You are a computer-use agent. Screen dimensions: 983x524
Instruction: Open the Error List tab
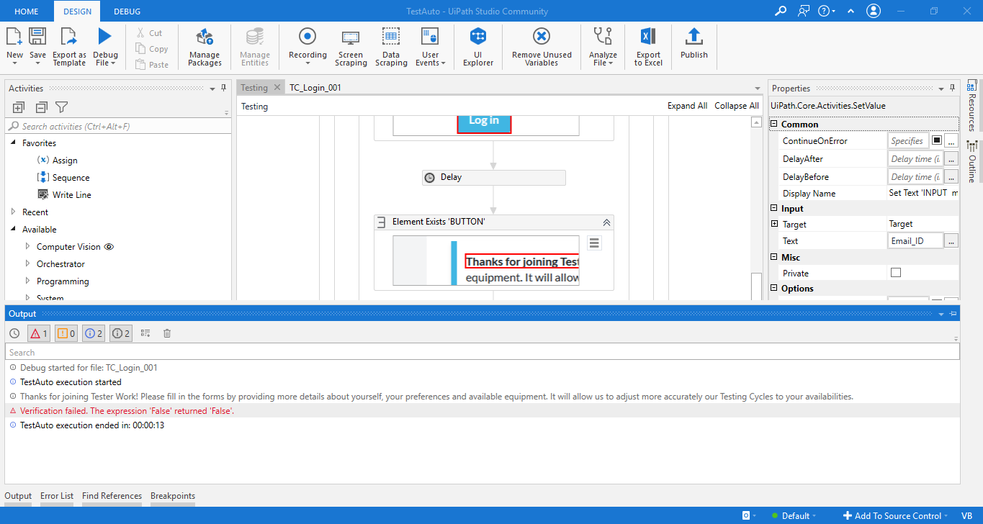coord(57,496)
